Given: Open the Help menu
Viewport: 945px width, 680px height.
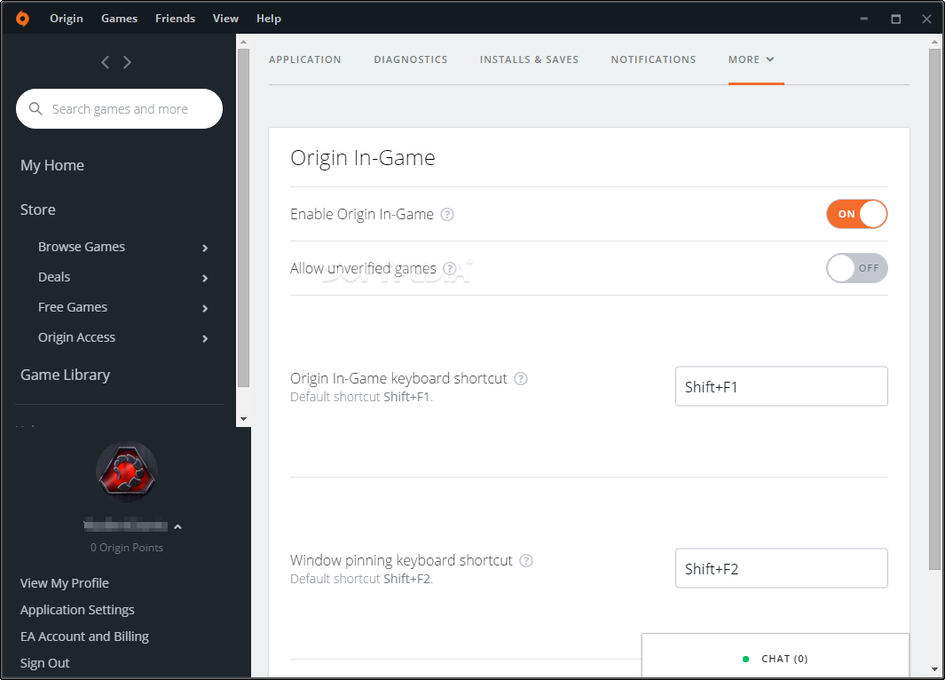Looking at the screenshot, I should 269,19.
